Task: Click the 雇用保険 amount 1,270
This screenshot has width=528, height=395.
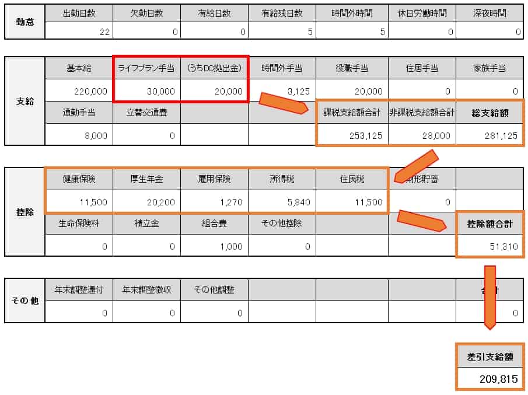Action: (215, 202)
